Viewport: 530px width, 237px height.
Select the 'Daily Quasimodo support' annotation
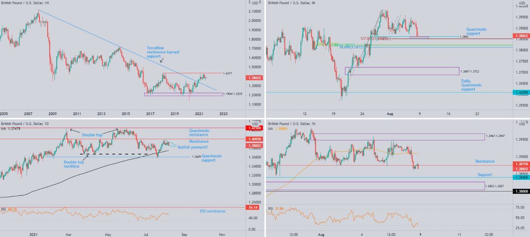click(x=471, y=85)
